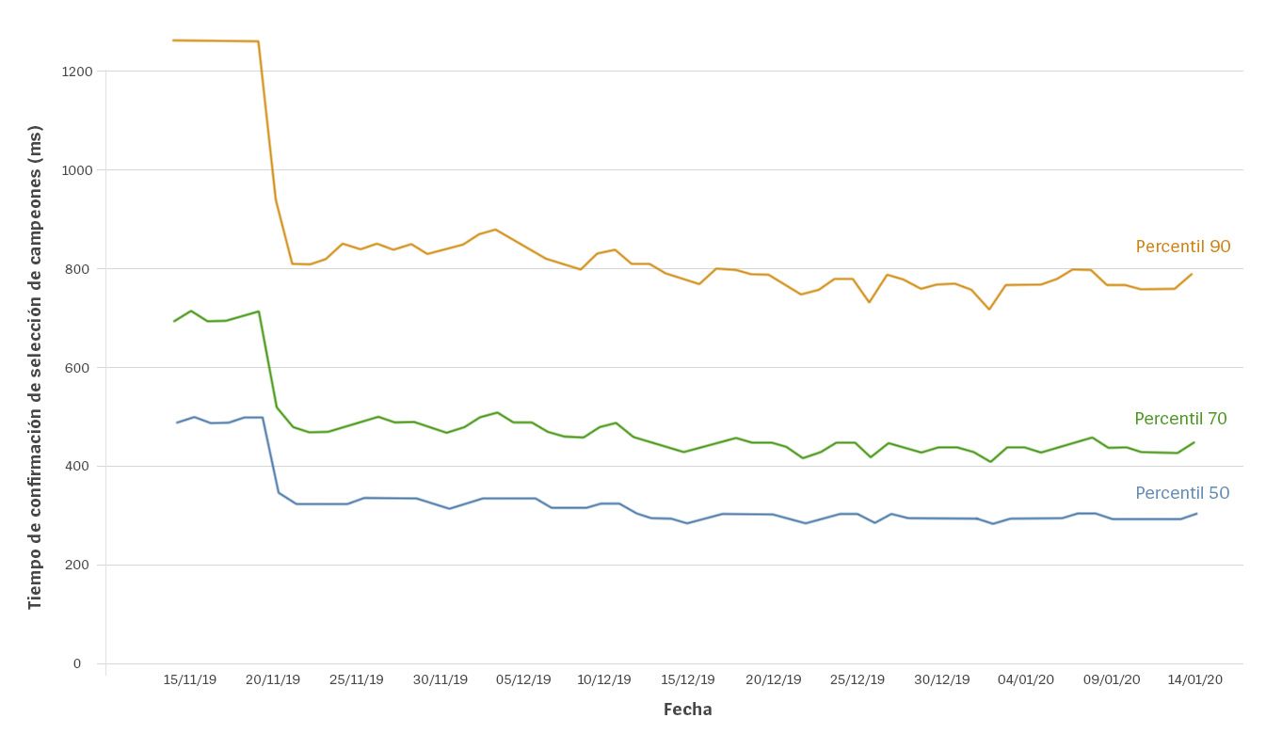Screen dimensions: 1282x734
Task: Select the 14/01/20 date tick label
Action: [1194, 679]
